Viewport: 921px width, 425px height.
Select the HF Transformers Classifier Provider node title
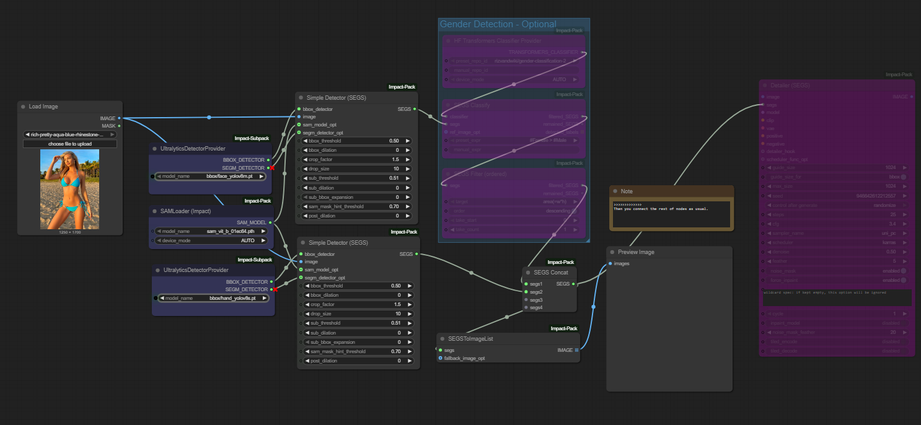point(498,41)
